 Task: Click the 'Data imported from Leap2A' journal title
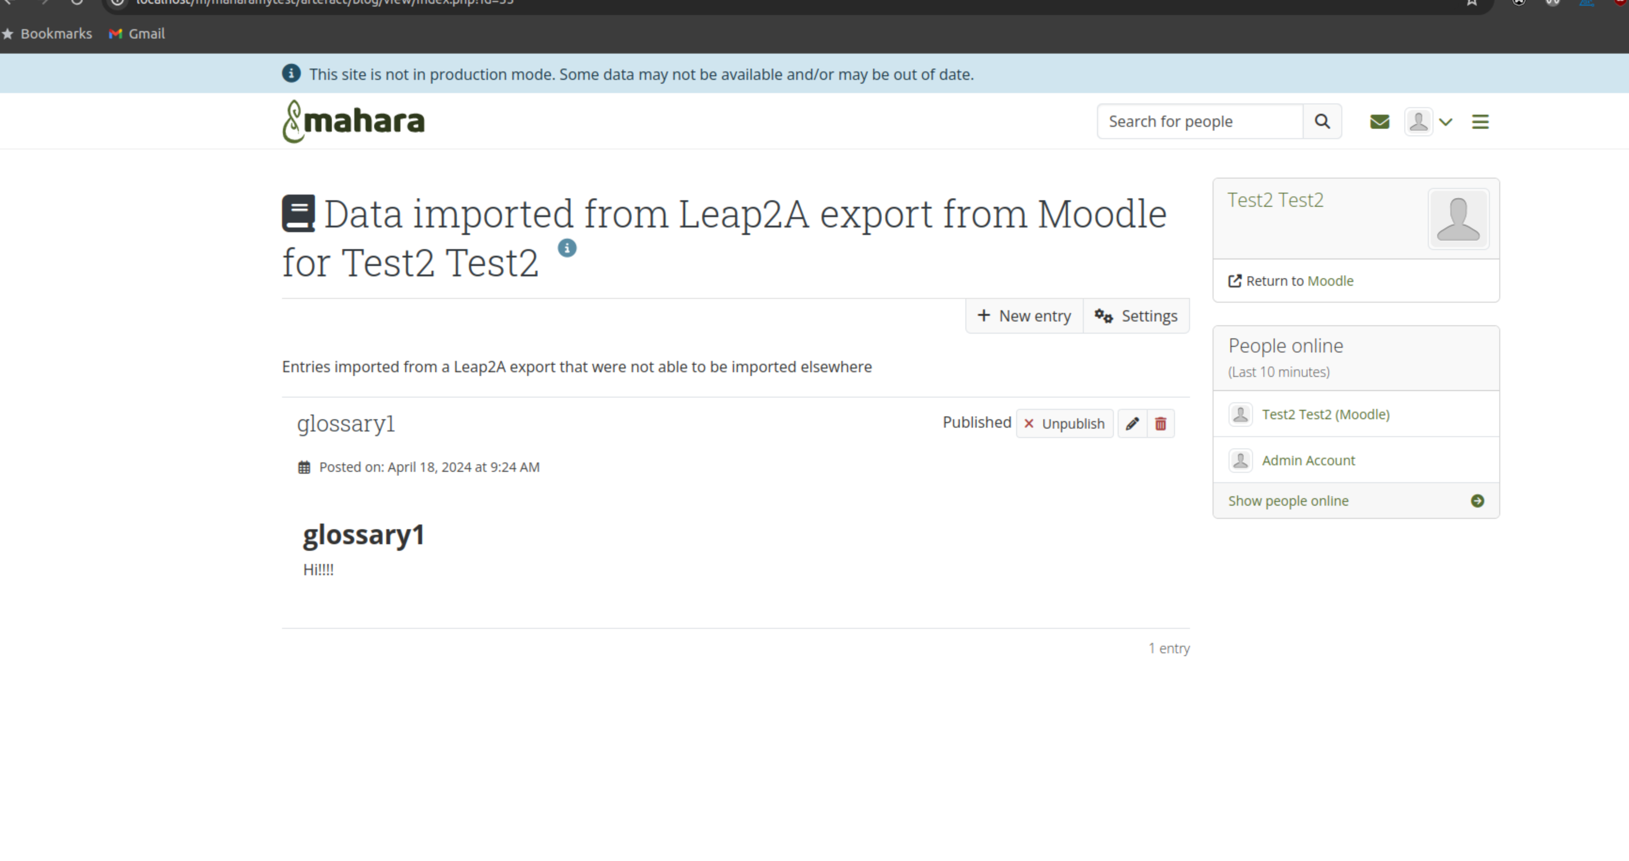pyautogui.click(x=724, y=238)
